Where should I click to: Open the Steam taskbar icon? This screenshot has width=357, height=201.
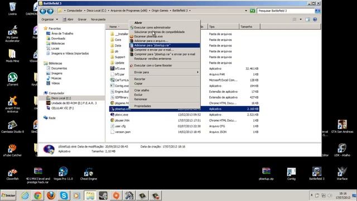point(103,195)
